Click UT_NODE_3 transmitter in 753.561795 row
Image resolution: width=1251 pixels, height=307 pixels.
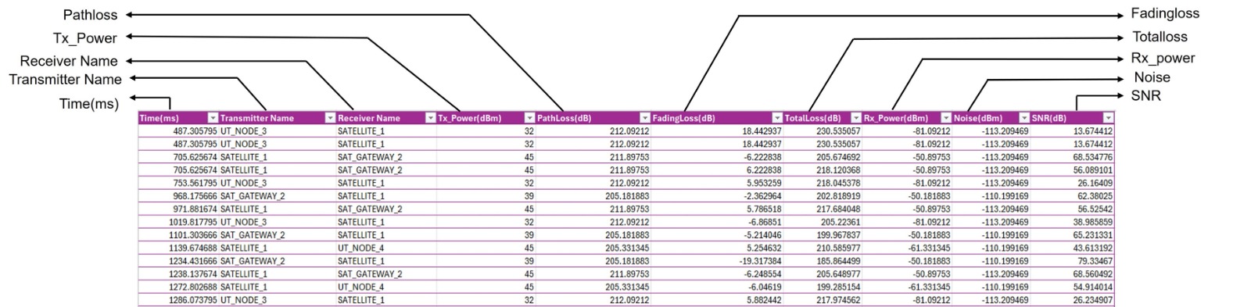(x=243, y=183)
